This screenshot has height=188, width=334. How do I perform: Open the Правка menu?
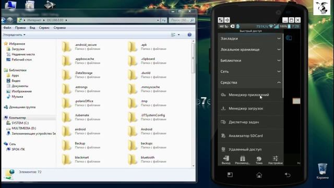[20, 28]
